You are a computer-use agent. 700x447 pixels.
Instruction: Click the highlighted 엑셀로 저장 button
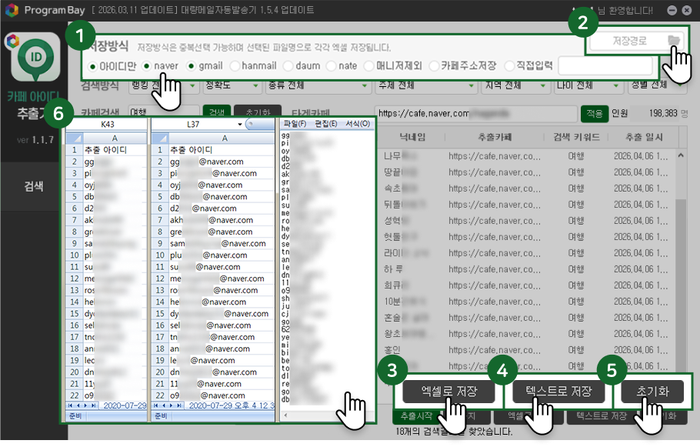[448, 392]
